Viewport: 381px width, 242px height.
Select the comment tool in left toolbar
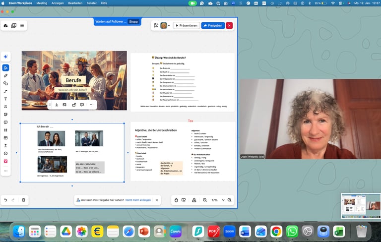[5, 122]
